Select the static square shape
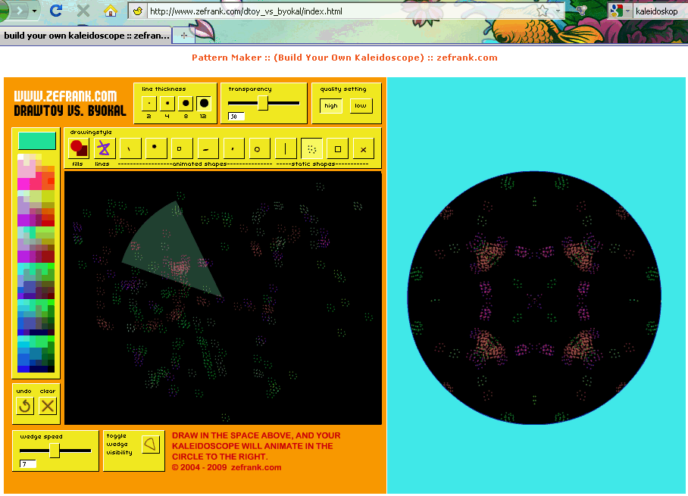The width and height of the screenshot is (688, 496). point(338,149)
